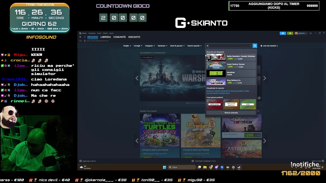
Task: Open Amici e chat icon at bottom right
Action: coord(323,161)
